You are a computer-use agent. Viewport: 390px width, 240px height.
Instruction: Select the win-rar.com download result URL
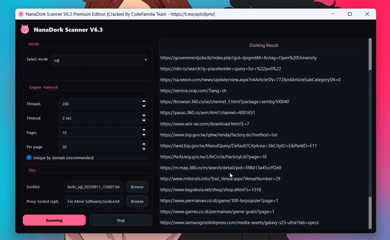[205, 124]
